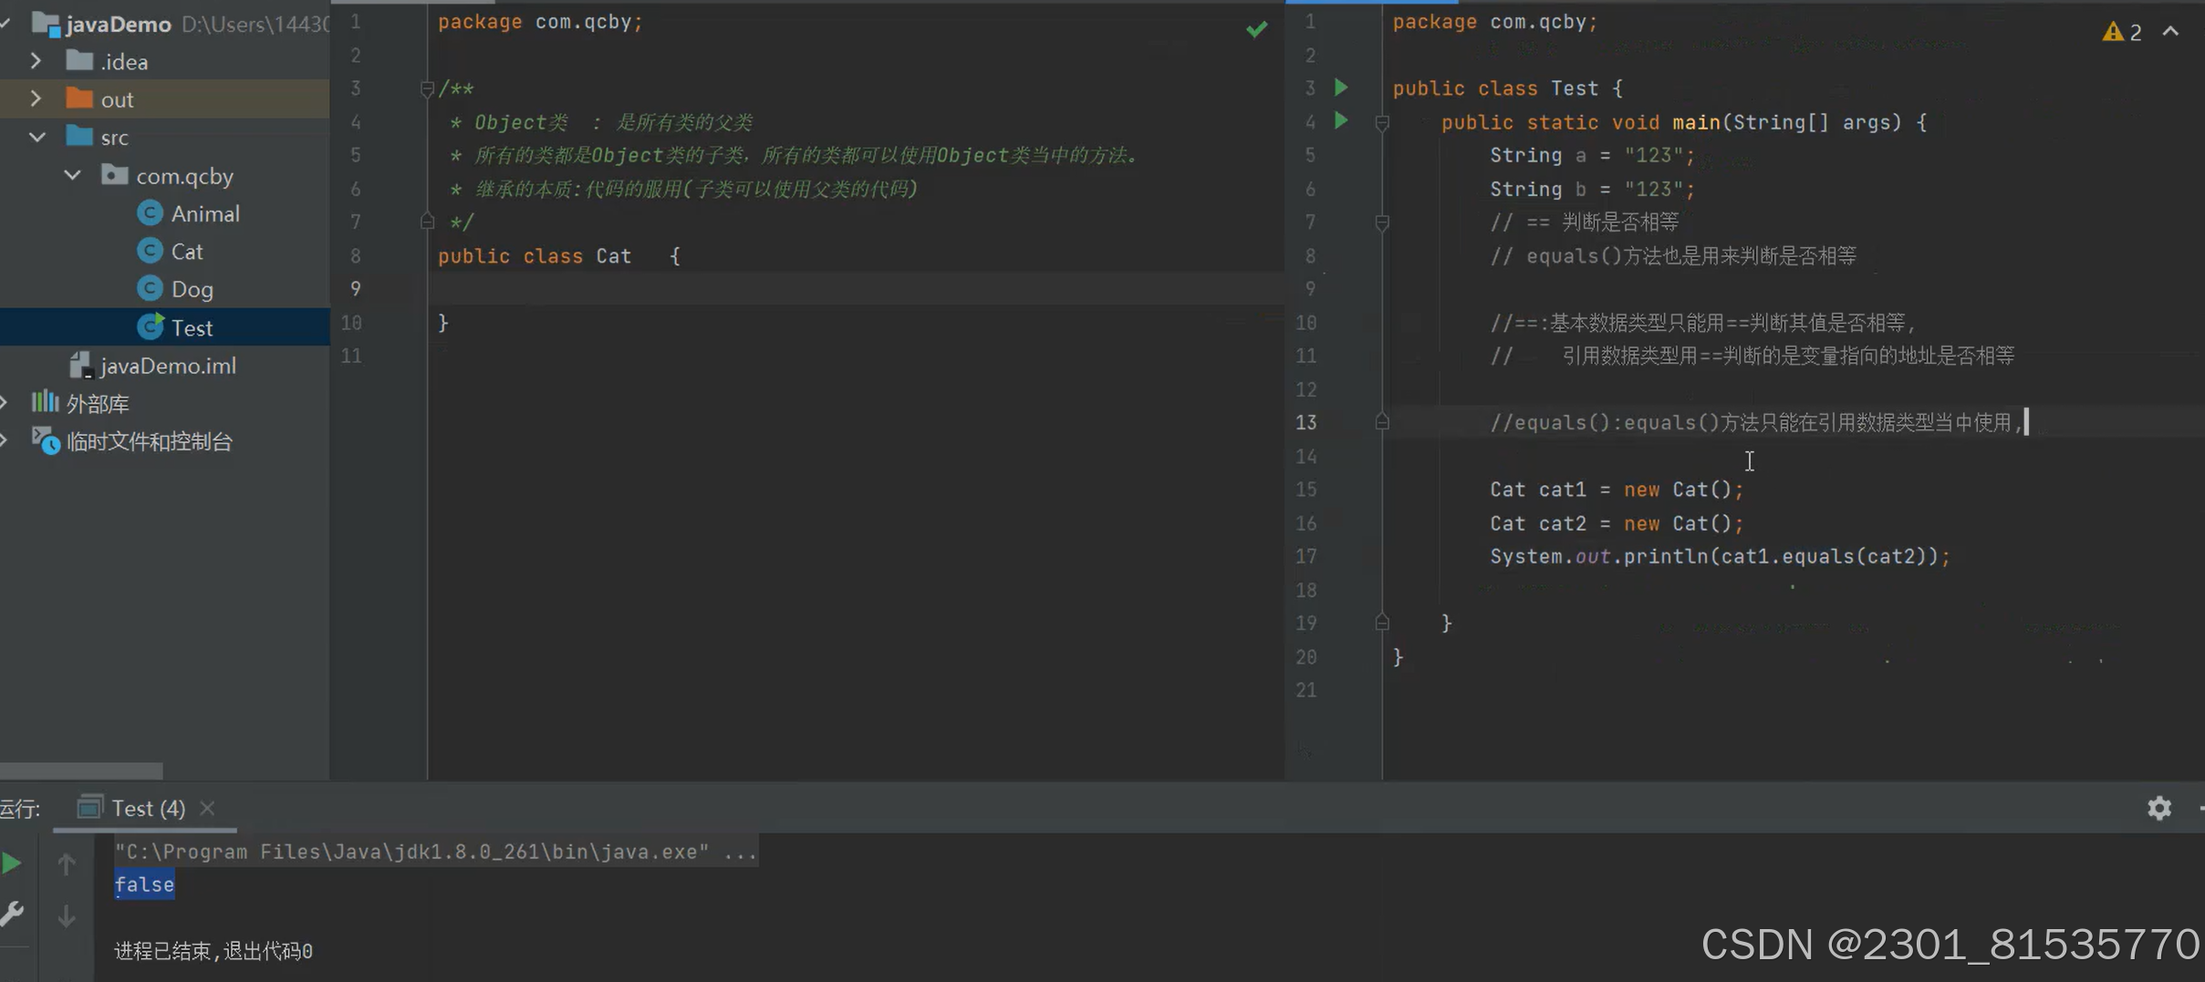Image resolution: width=2205 pixels, height=982 pixels.
Task: Click the horizontal scrollbar below the project tree
Action: click(81, 769)
